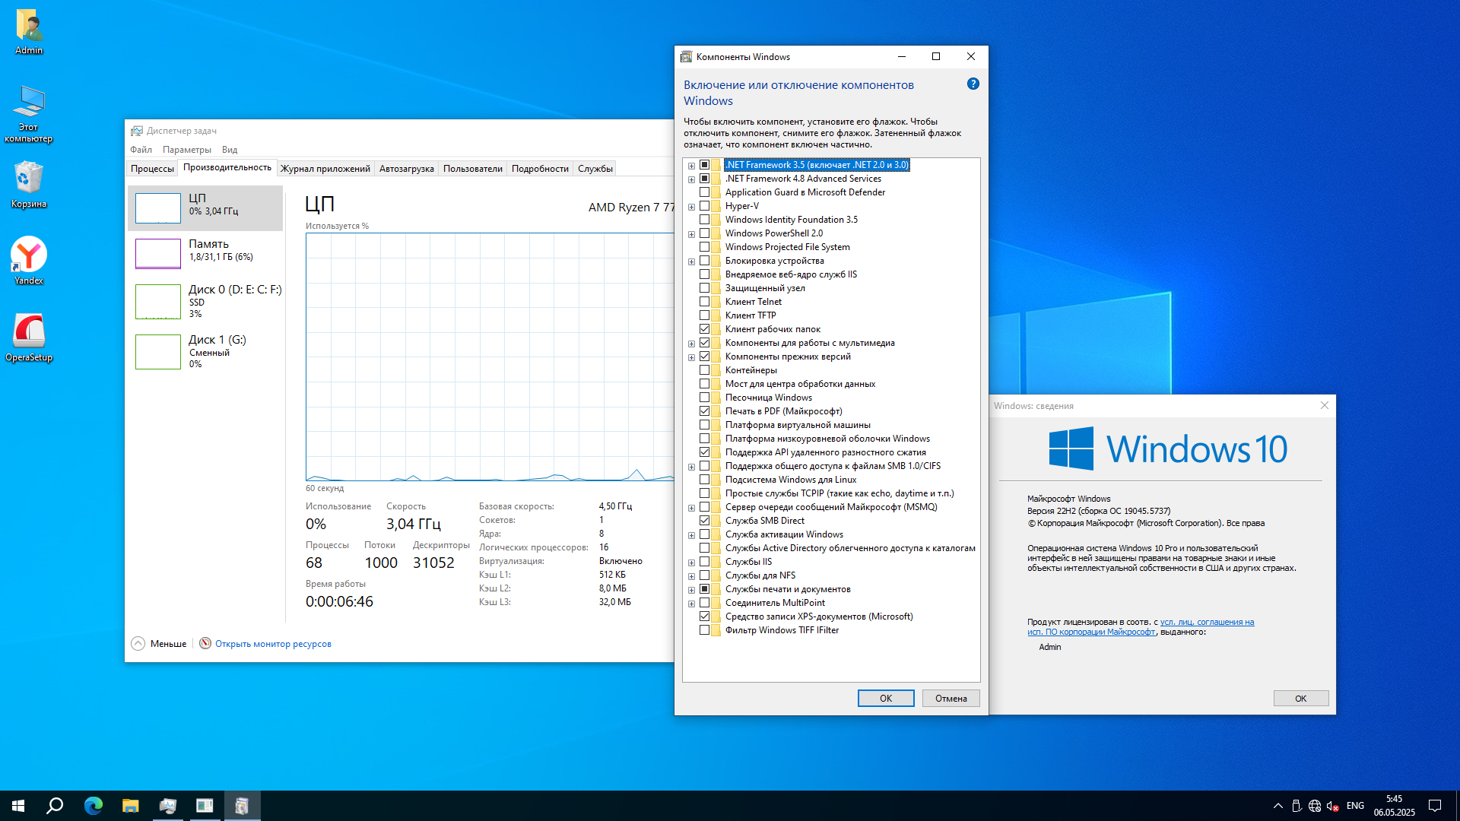Switch to the Автозагрузка tab
1460x821 pixels.
[406, 169]
